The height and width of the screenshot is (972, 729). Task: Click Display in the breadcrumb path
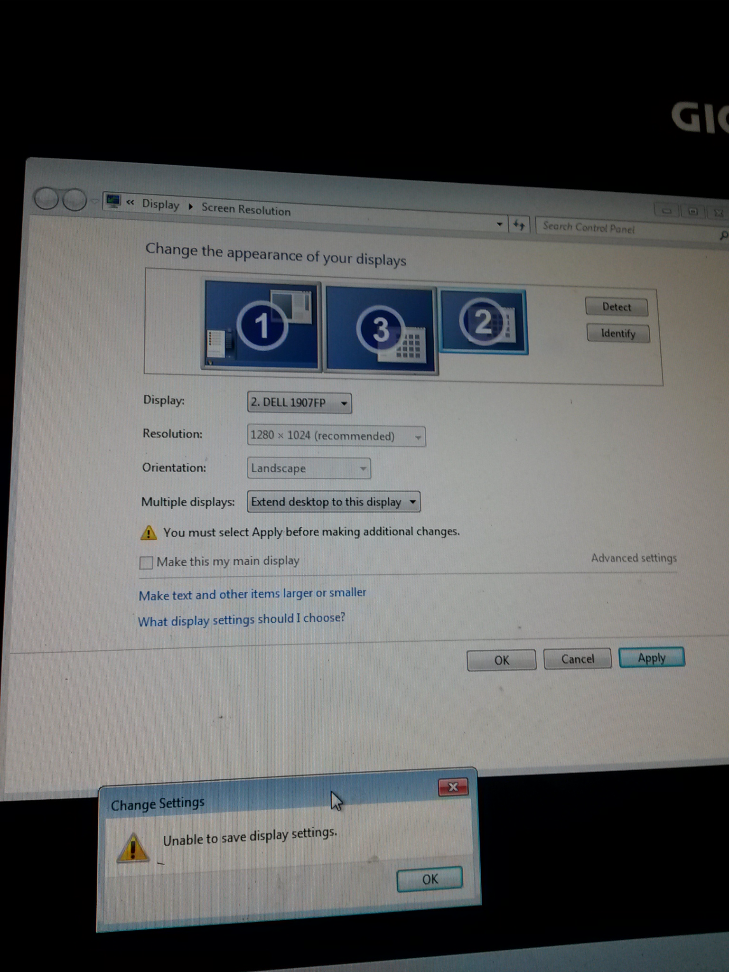[161, 205]
